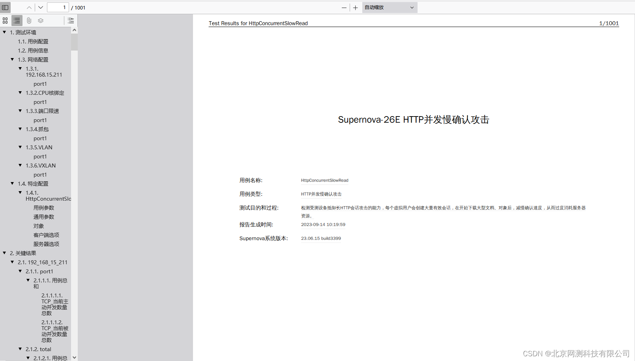Collapse the 1.3.2.CPU核绑定 node
Screen dimensions: 635x361
[x=20, y=92]
